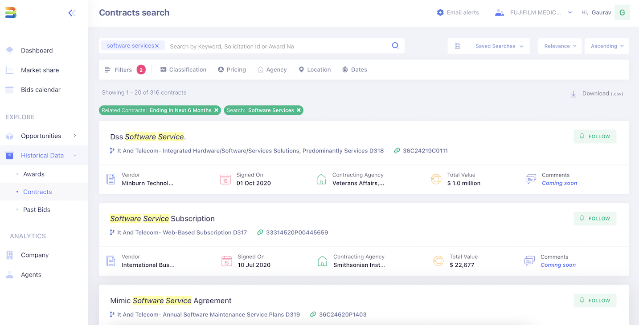Select Past Bids in the sidebar
The width and height of the screenshot is (639, 325).
click(36, 209)
